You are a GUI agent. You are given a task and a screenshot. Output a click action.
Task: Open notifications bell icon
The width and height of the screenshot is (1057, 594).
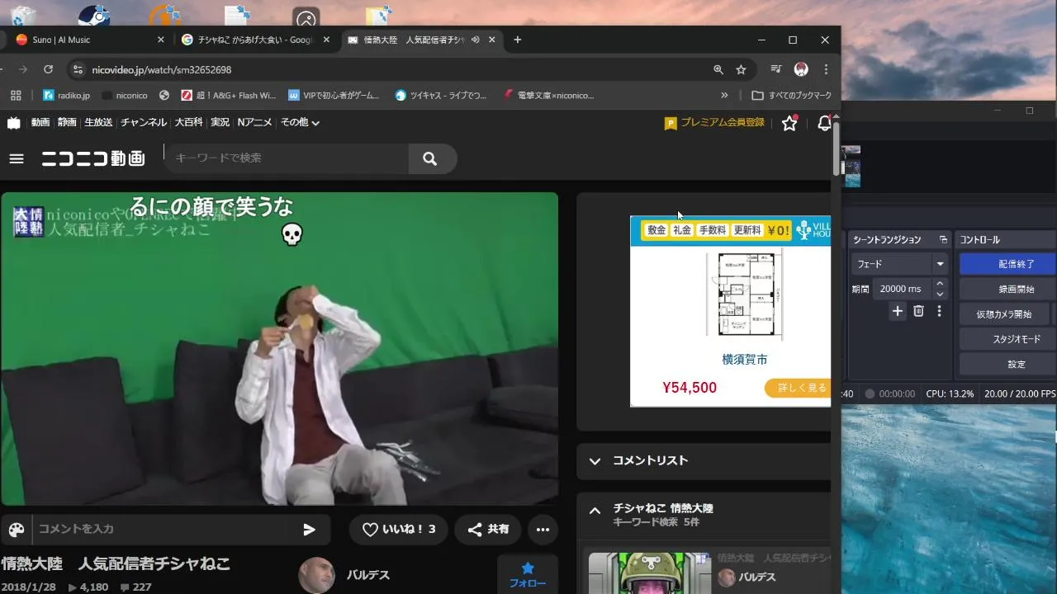click(x=824, y=123)
